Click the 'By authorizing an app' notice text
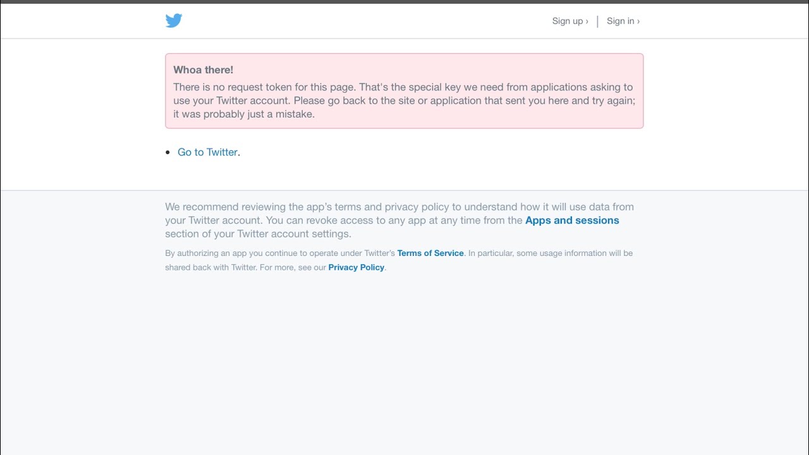This screenshot has height=455, width=809. click(x=399, y=260)
